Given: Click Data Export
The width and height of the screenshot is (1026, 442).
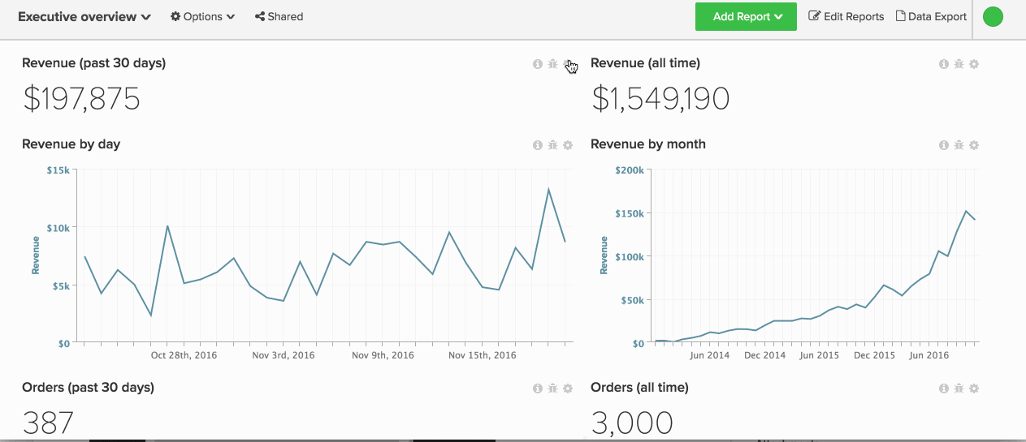Looking at the screenshot, I should [x=931, y=16].
